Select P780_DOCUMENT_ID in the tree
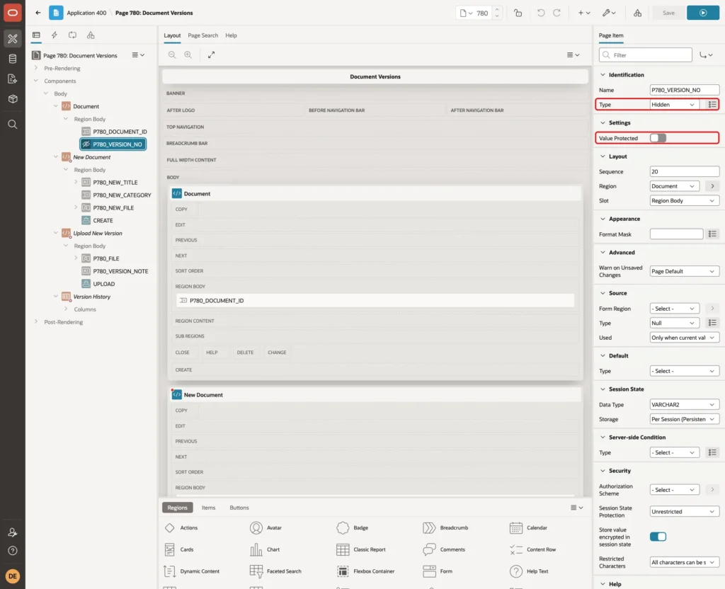The image size is (725, 589). coord(120,132)
